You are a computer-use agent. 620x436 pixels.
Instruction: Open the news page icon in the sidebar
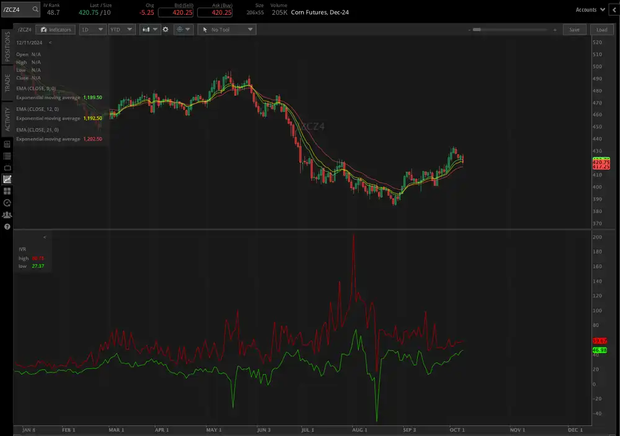coord(7,144)
